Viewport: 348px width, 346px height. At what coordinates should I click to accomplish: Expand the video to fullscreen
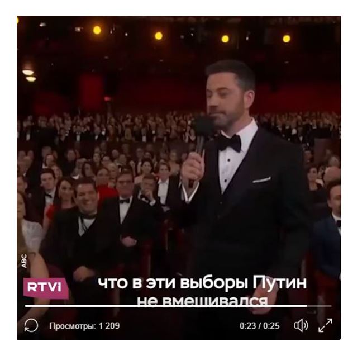pos(325,325)
